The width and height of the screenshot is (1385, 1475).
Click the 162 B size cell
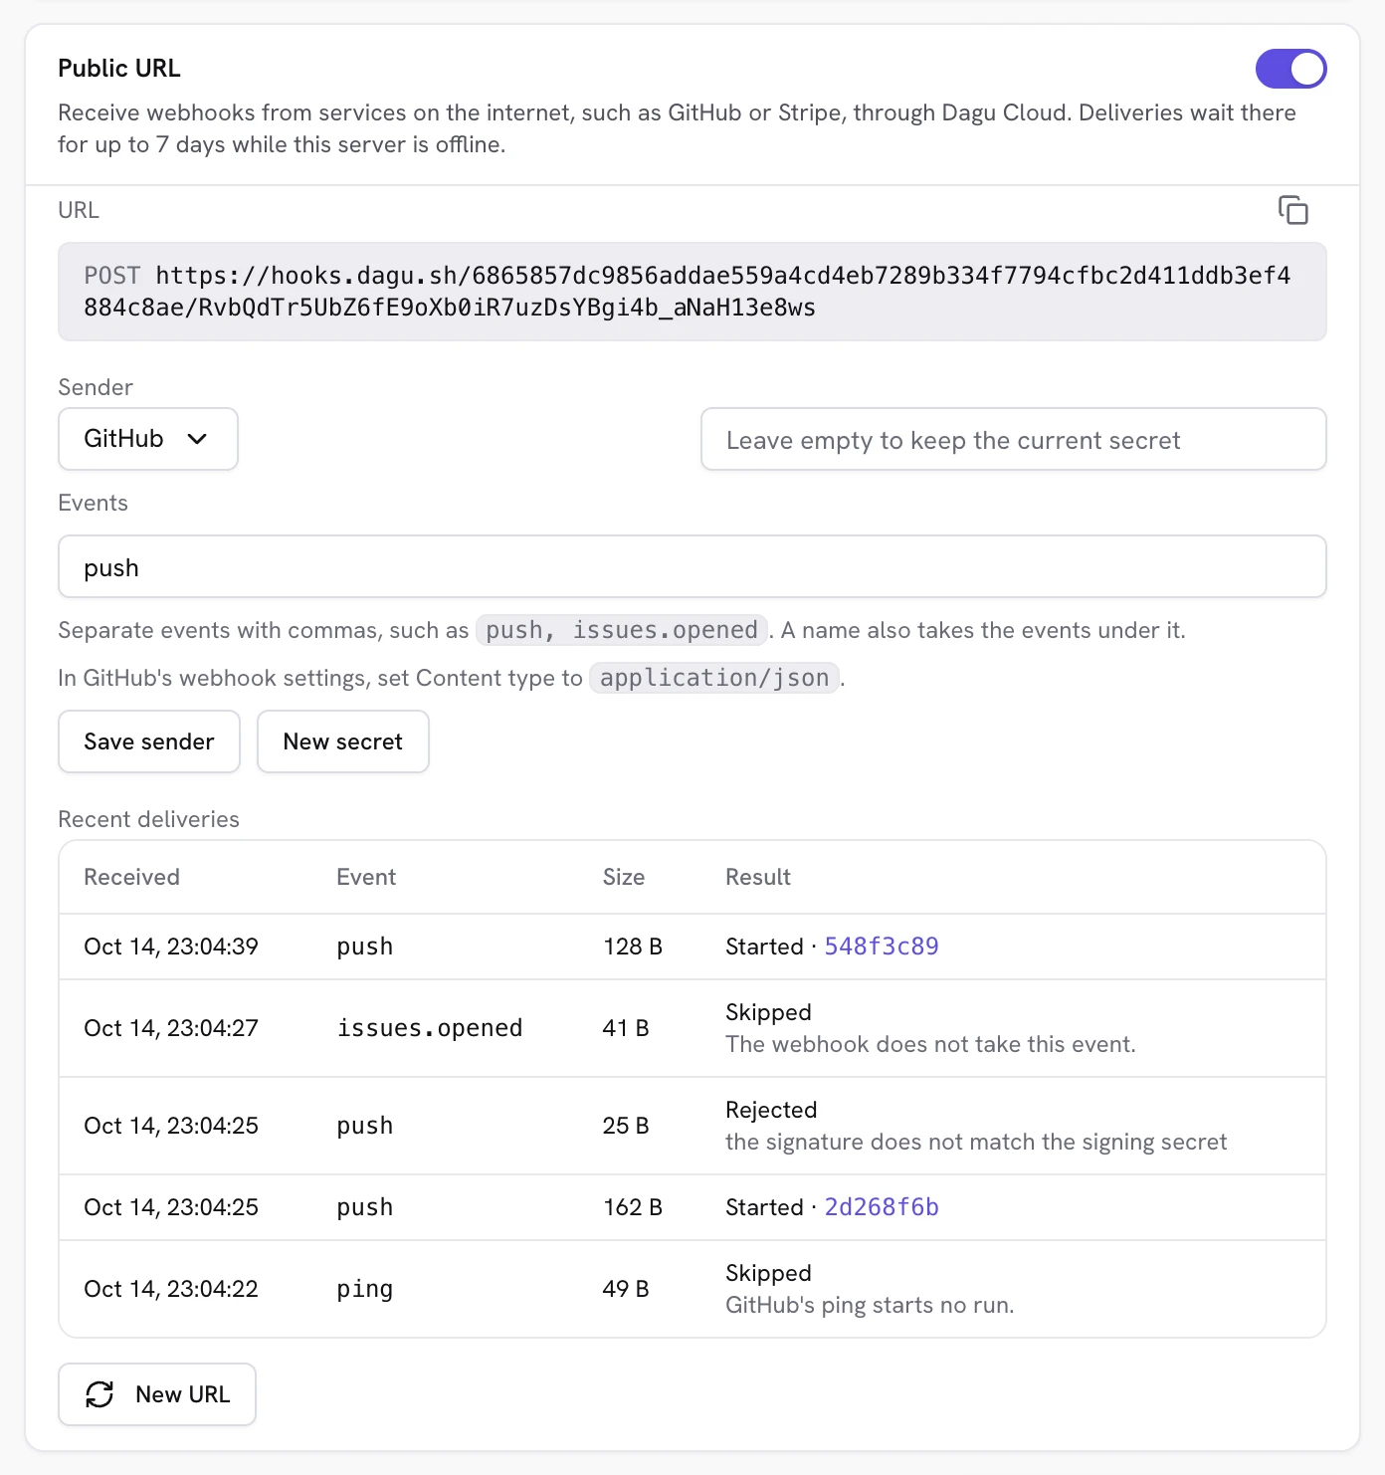(x=633, y=1207)
